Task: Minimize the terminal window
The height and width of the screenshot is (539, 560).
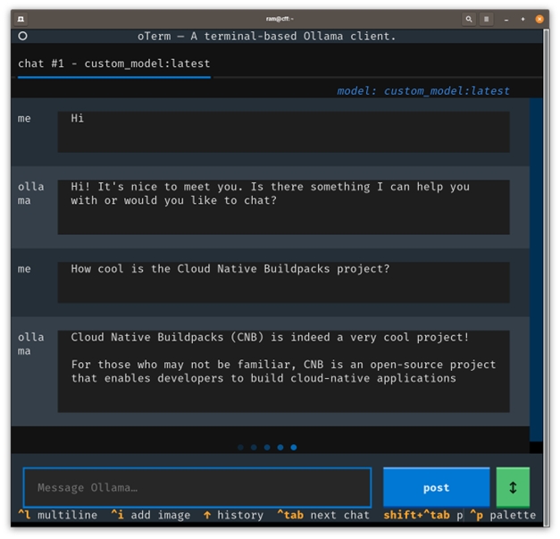Action: [506, 20]
